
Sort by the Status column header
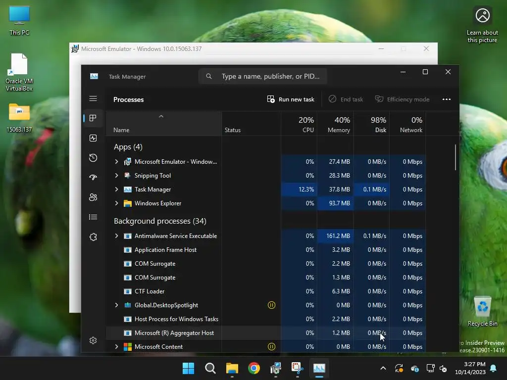click(x=251, y=124)
